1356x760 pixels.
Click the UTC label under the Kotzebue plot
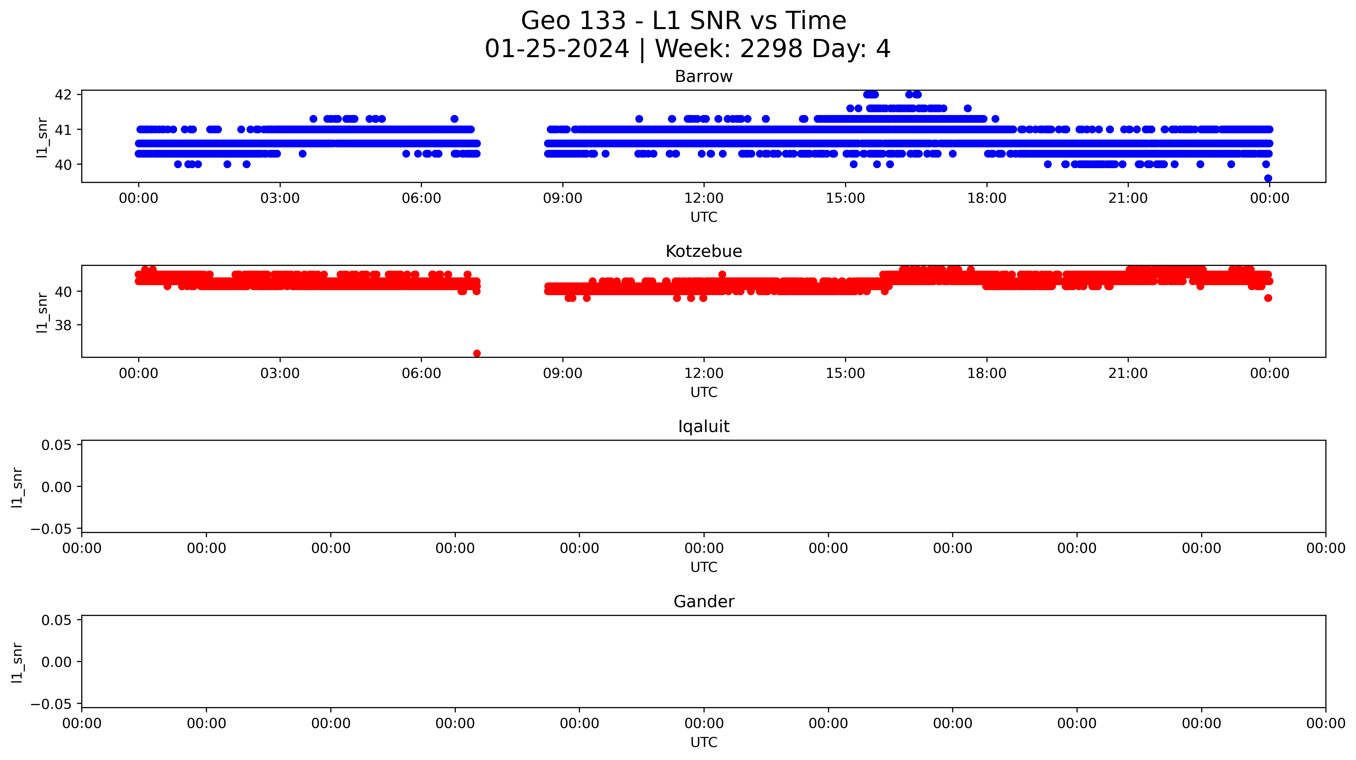click(x=704, y=392)
